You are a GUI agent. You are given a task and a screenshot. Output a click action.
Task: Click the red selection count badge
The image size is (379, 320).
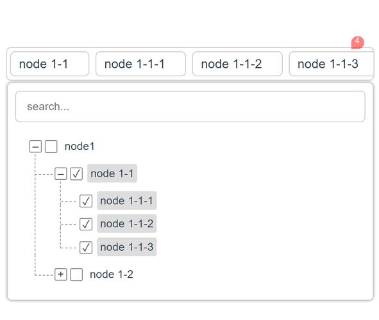click(x=357, y=42)
